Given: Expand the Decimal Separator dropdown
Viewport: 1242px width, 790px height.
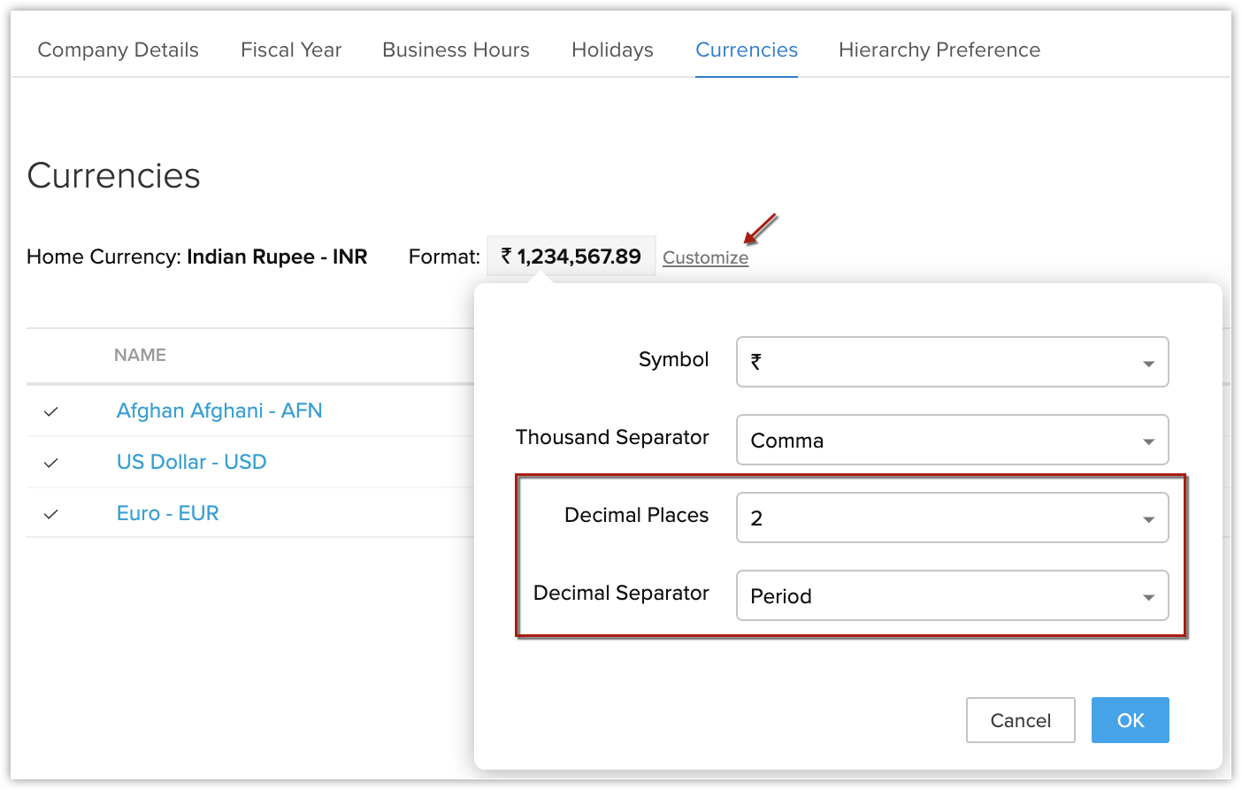Looking at the screenshot, I should (x=952, y=595).
